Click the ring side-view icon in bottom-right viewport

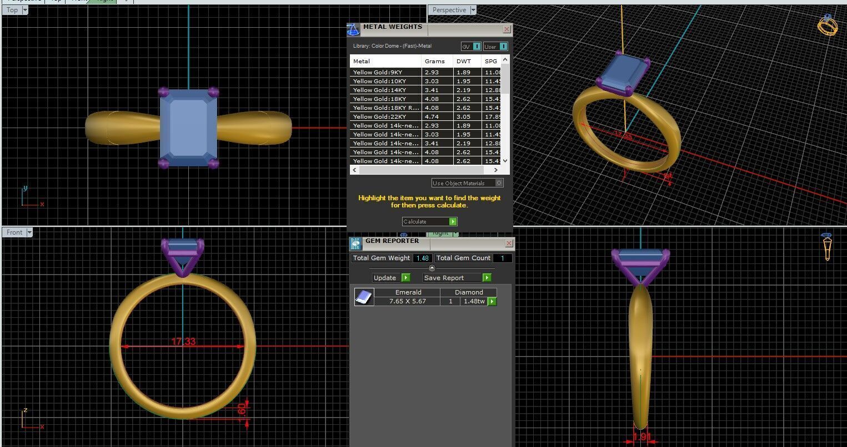coord(827,247)
